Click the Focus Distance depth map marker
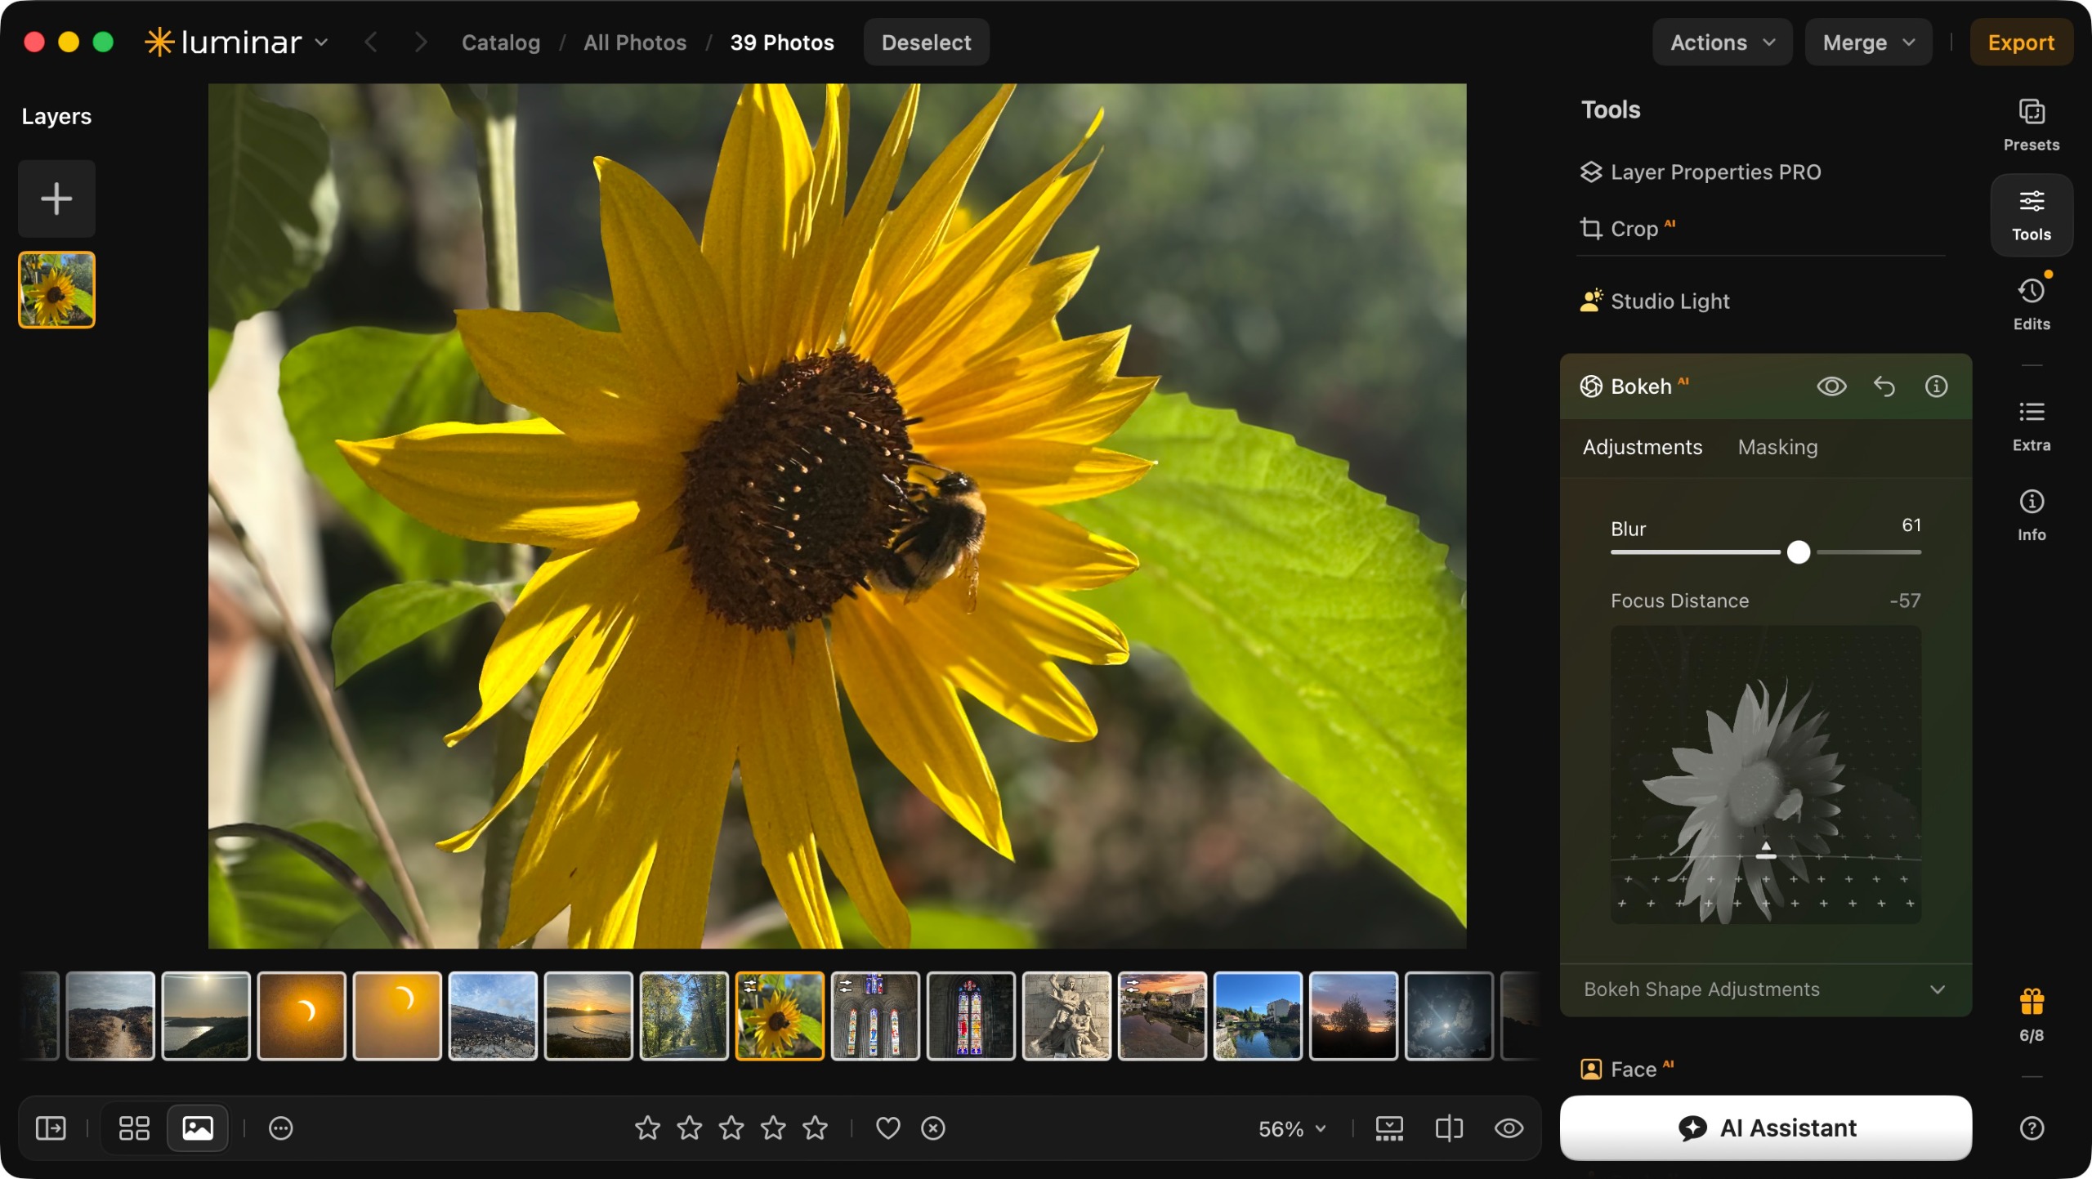This screenshot has height=1179, width=2092. point(1765,851)
